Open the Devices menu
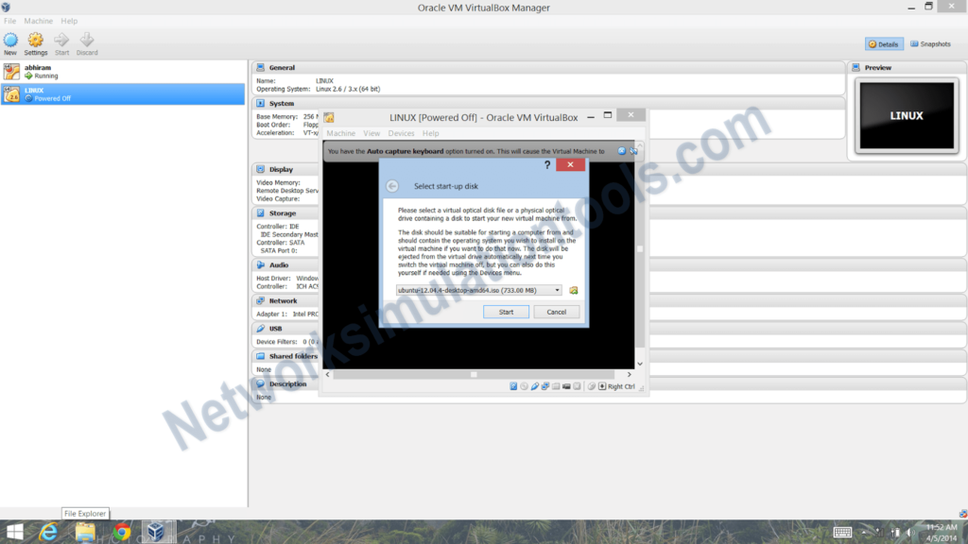The height and width of the screenshot is (544, 968). 401,133
